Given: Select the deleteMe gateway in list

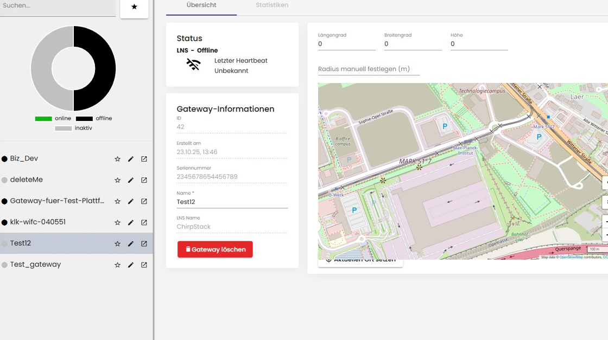Looking at the screenshot, I should click(27, 179).
